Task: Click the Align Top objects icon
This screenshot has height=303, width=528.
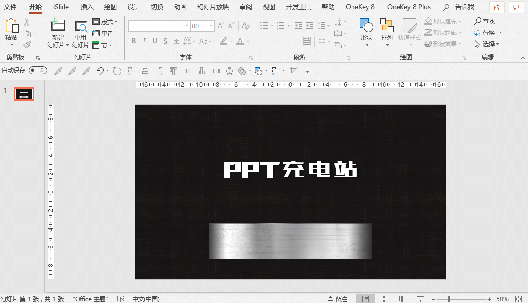Action: pos(174,71)
